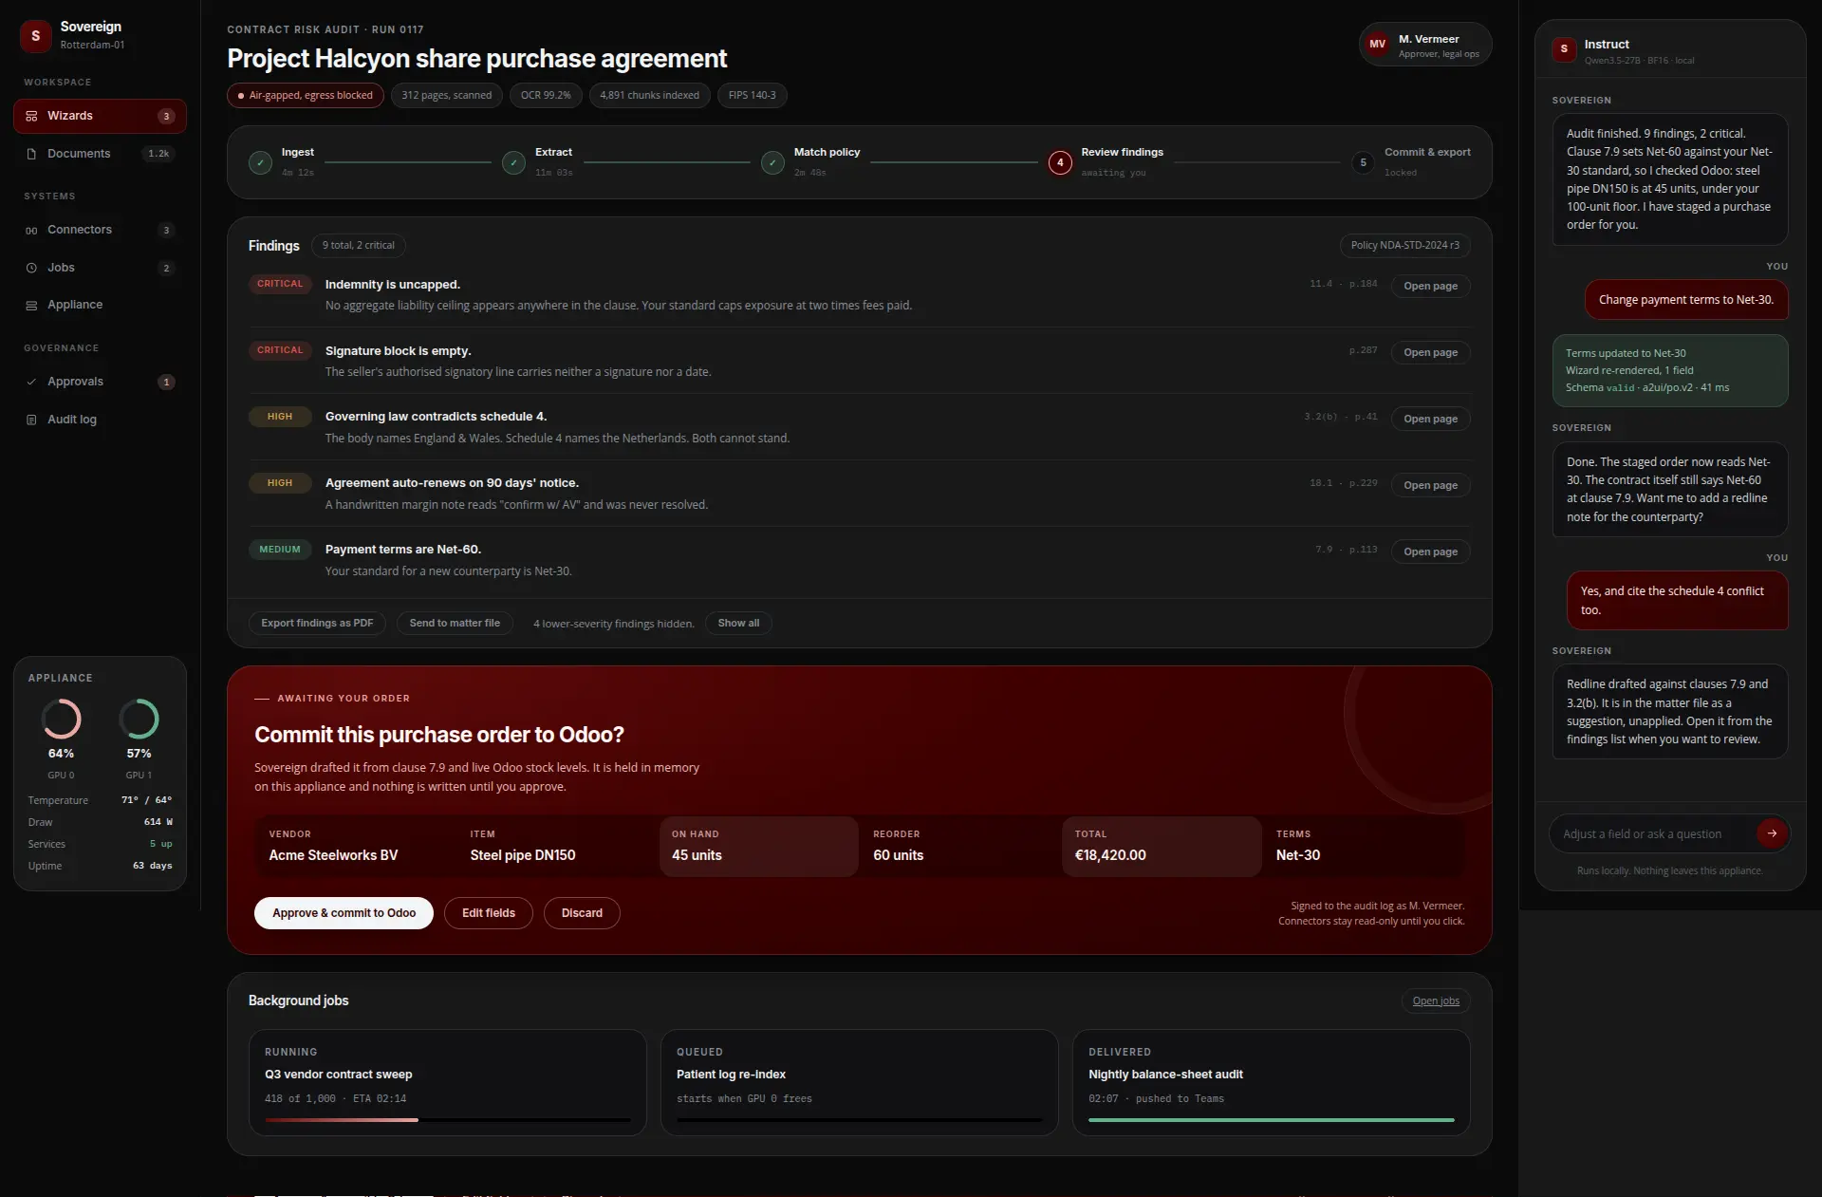Image resolution: width=1822 pixels, height=1197 pixels.
Task: Click the Audit log icon
Action: tap(31, 420)
